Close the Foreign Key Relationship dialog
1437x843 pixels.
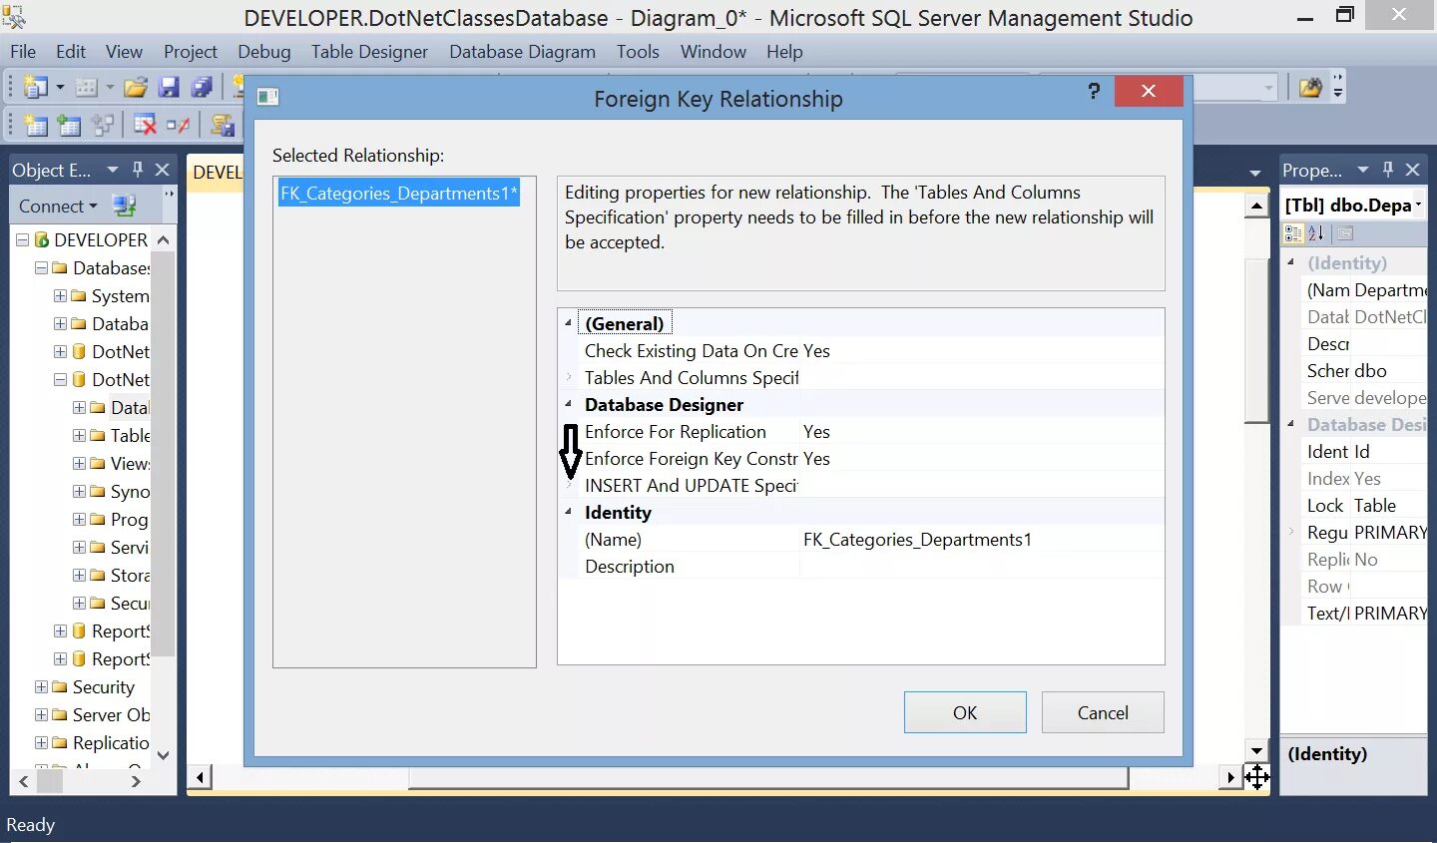click(1149, 91)
